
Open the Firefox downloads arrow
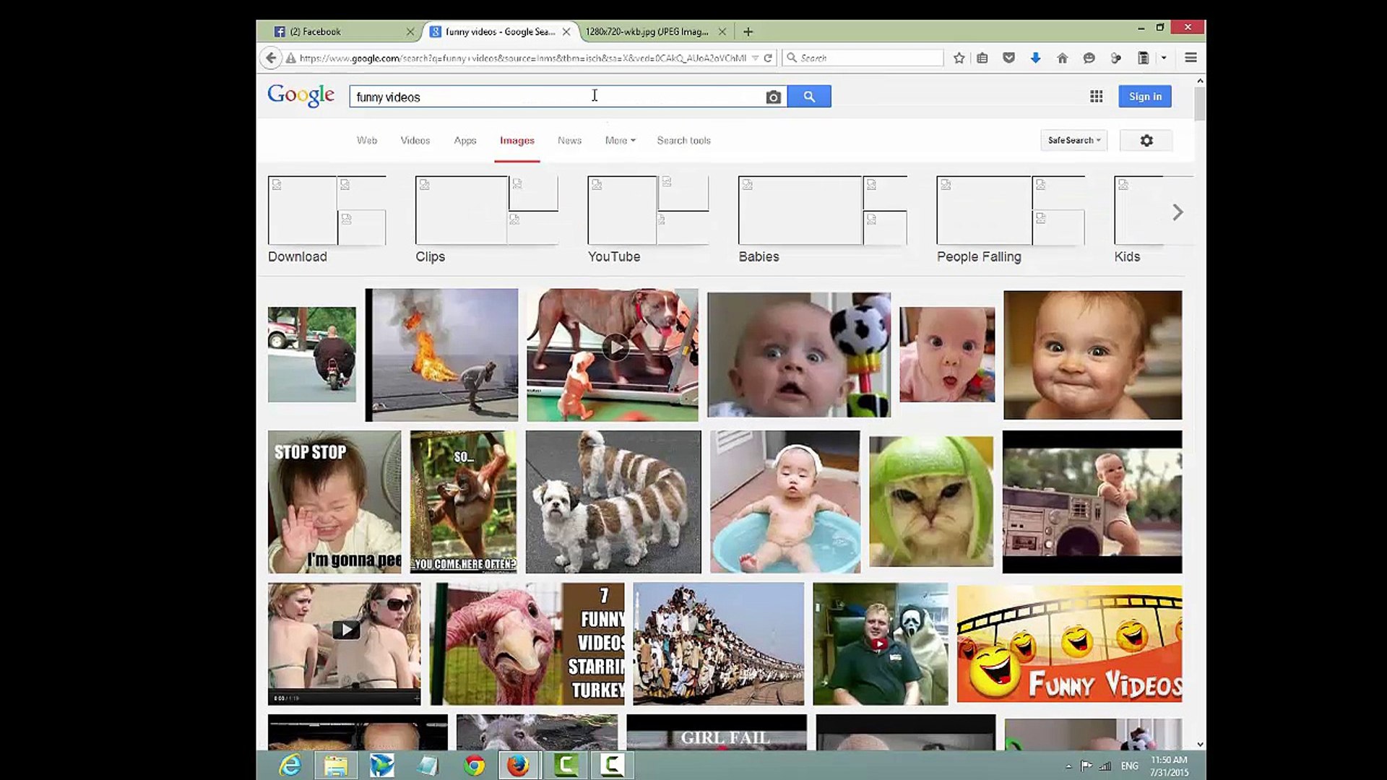tap(1035, 58)
